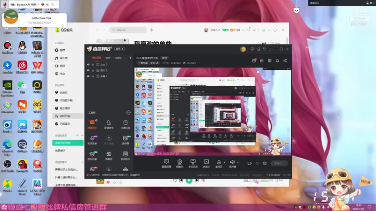
Task: Open the 视频连麦 tool
Action: click(x=92, y=140)
